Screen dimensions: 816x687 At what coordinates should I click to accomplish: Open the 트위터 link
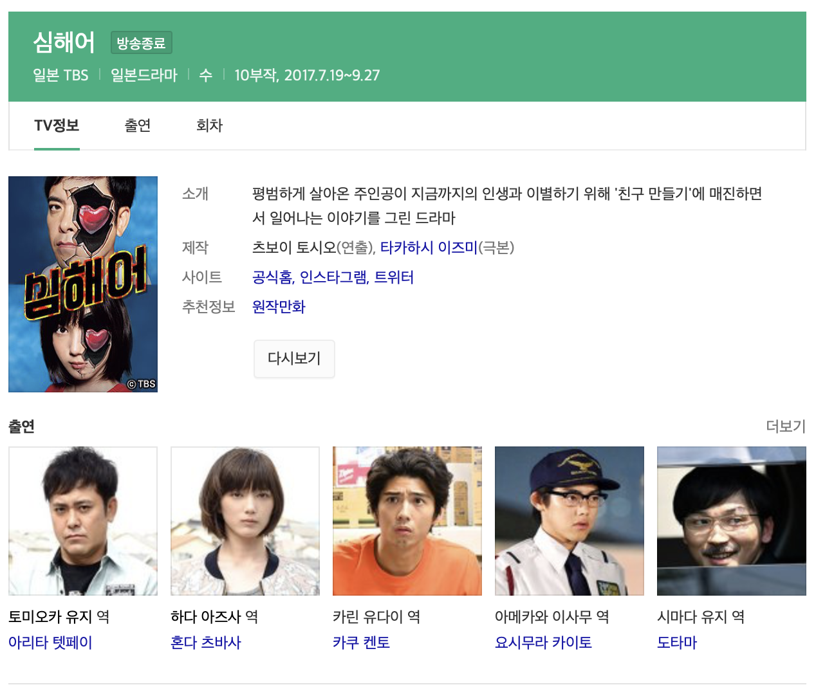tap(394, 277)
